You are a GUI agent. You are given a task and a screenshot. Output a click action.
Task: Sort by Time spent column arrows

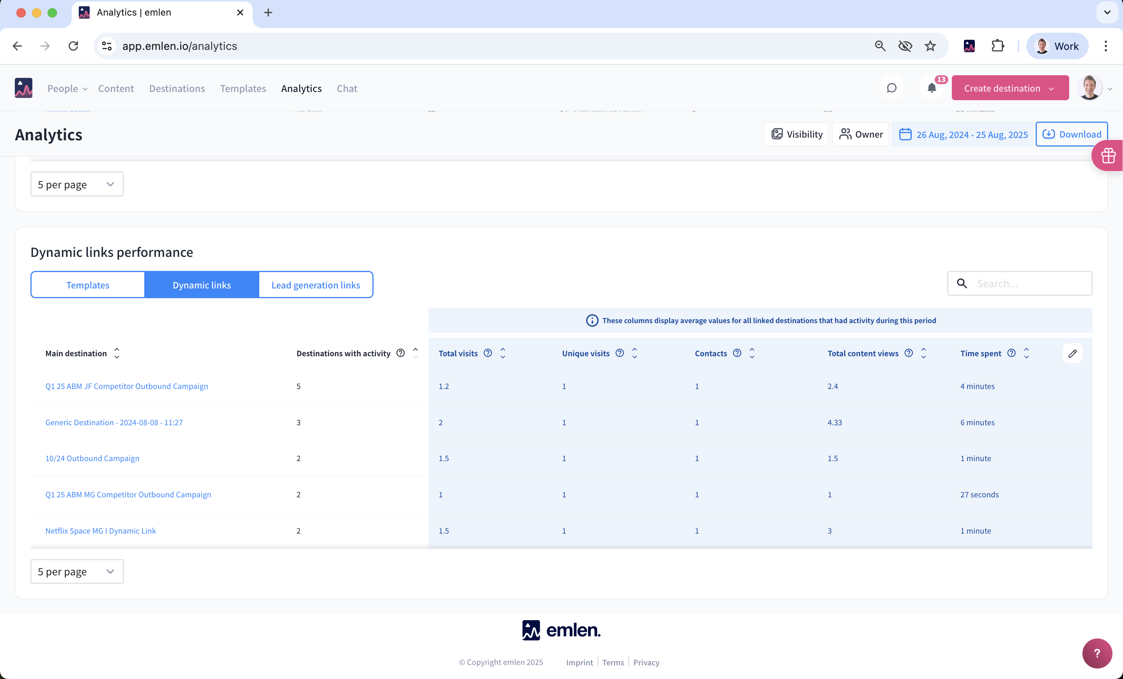click(1026, 353)
